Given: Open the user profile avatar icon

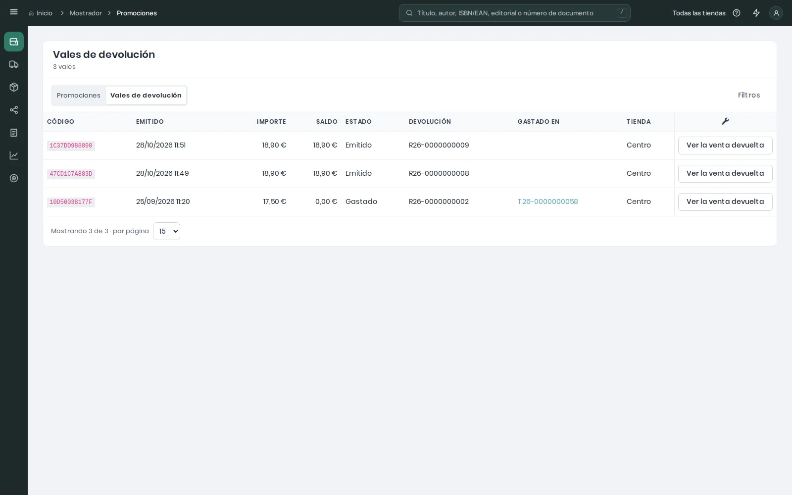Looking at the screenshot, I should [776, 13].
